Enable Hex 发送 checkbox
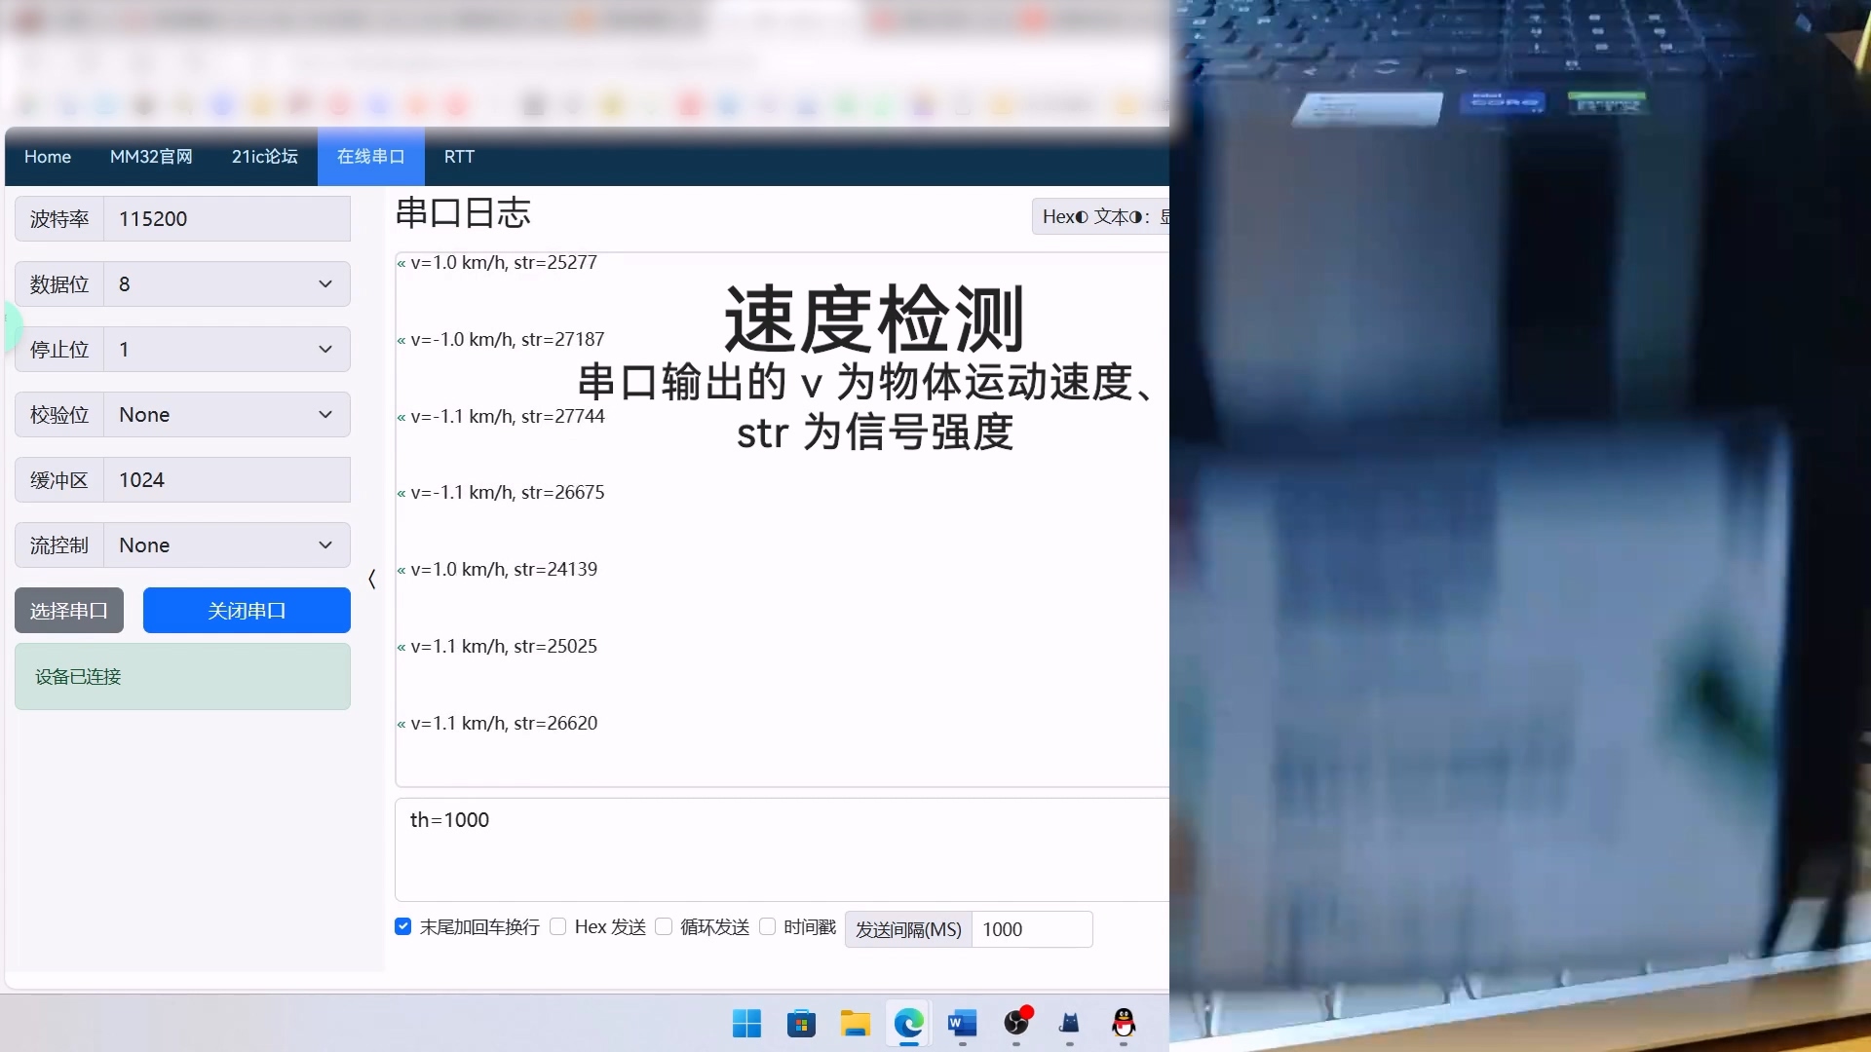Screen dimensions: 1871x1052 (558, 926)
